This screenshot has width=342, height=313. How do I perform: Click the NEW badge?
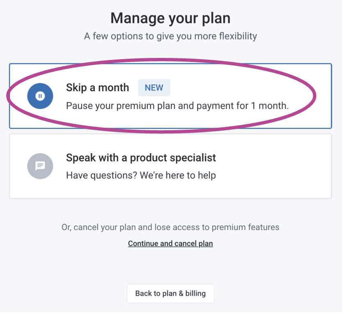point(154,87)
